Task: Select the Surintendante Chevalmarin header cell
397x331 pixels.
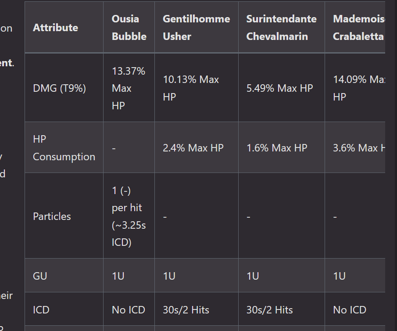Action: click(x=281, y=28)
